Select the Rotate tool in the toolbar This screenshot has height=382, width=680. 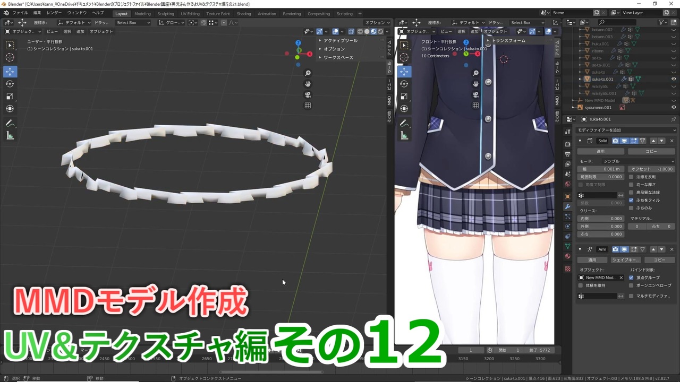[10, 84]
